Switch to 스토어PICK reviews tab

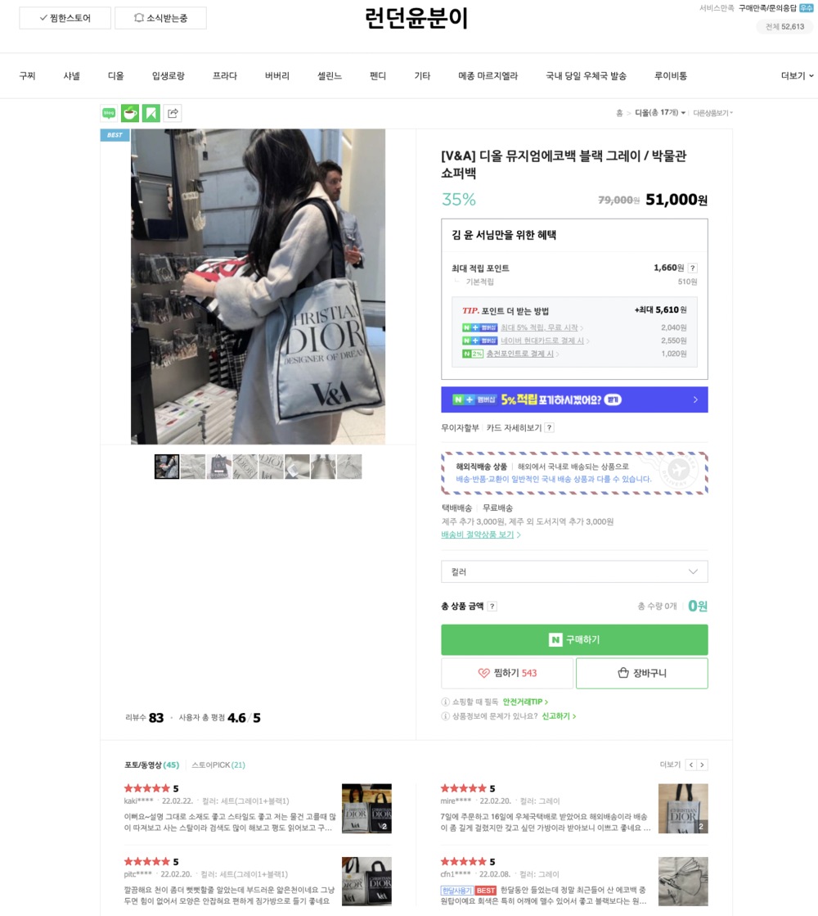pos(218,765)
